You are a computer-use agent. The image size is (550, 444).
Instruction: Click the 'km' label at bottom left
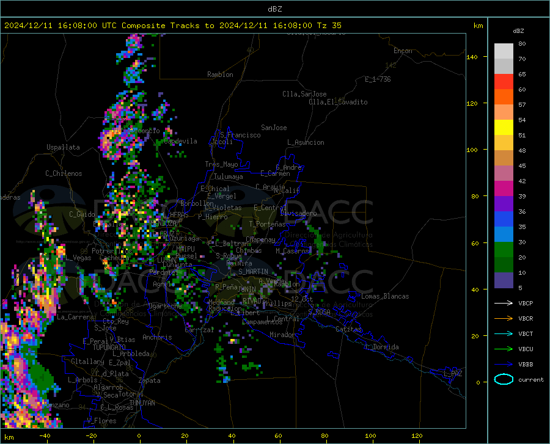pyautogui.click(x=9, y=437)
